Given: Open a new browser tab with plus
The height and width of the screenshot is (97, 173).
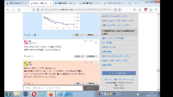Looking at the screenshot, I should coord(129,4).
